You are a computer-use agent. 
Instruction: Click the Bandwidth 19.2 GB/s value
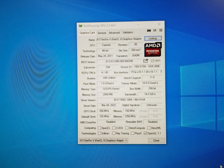coord(150,94)
